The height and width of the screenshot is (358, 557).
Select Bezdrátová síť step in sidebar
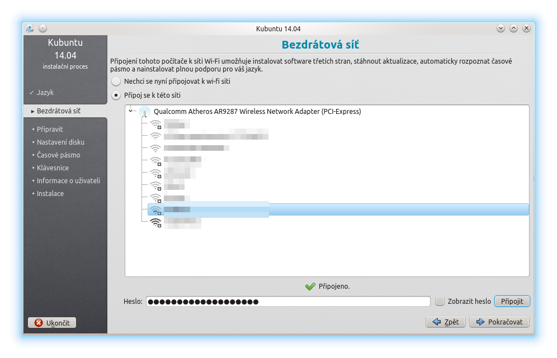coord(59,111)
